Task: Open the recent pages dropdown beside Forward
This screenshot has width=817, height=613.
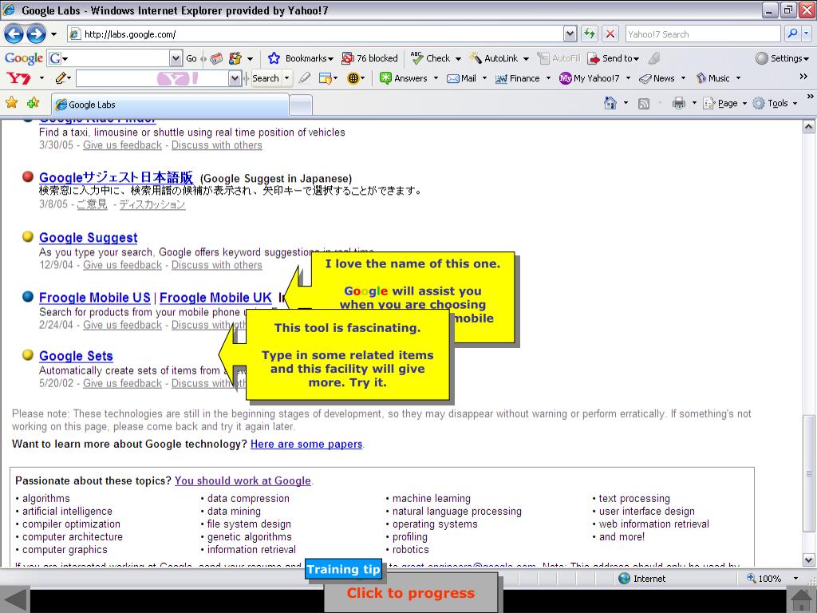Action: tap(53, 34)
